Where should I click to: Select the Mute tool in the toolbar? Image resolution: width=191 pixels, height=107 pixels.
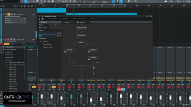[x=45, y=1]
